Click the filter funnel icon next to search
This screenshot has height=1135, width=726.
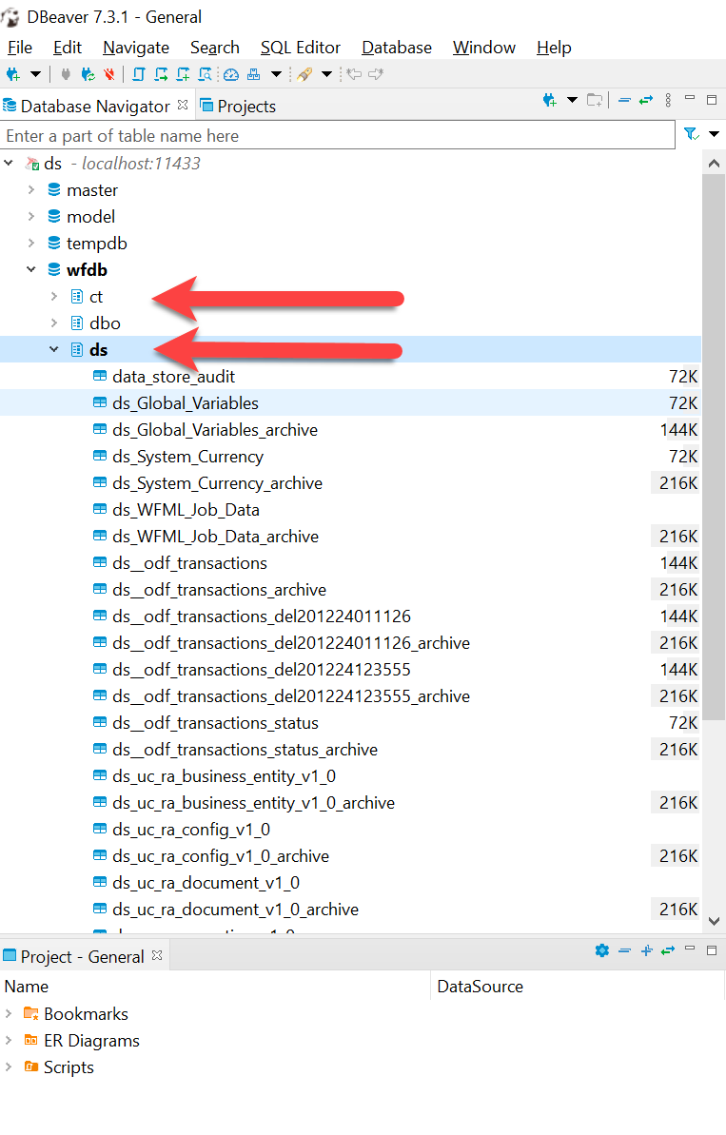[x=691, y=134]
